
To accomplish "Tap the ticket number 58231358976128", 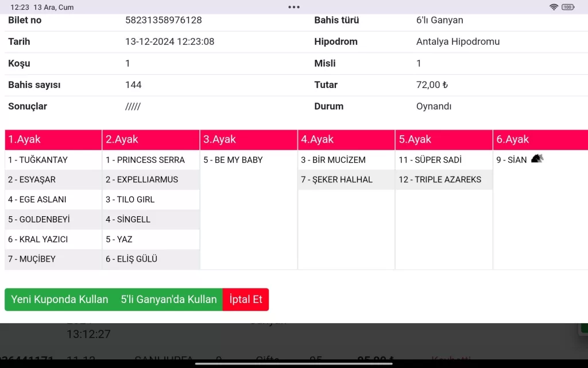I will coord(164,20).
